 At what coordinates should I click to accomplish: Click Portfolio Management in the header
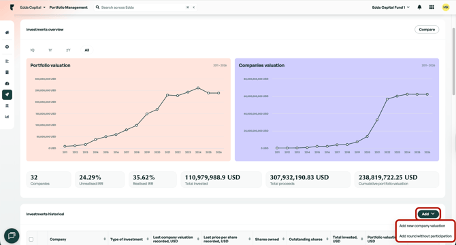coord(68,7)
